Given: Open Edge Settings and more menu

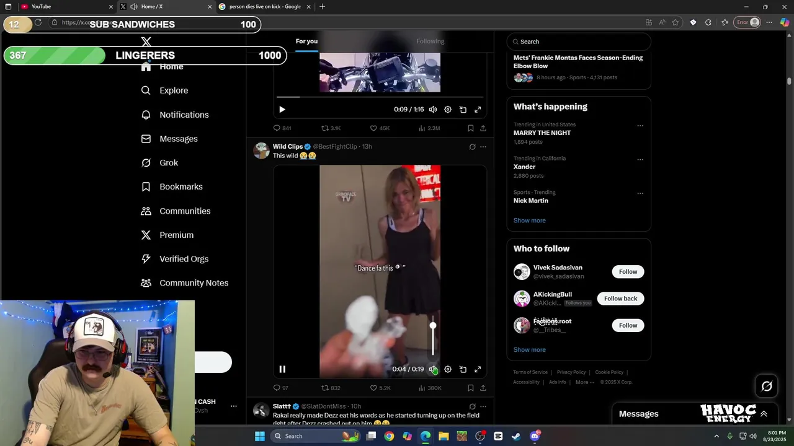Looking at the screenshot, I should (x=769, y=22).
